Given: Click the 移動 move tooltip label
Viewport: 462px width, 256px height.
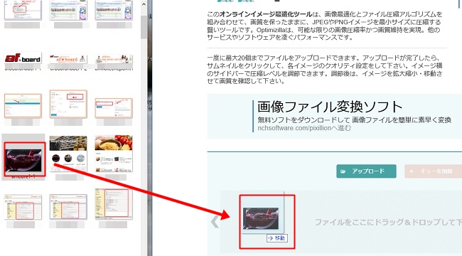Looking at the screenshot, I should tap(277, 238).
